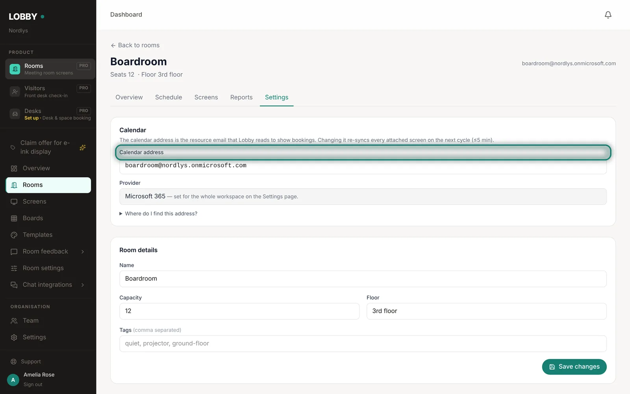The image size is (630, 394).
Task: Expand "Where do I find this address?"
Action: point(158,214)
